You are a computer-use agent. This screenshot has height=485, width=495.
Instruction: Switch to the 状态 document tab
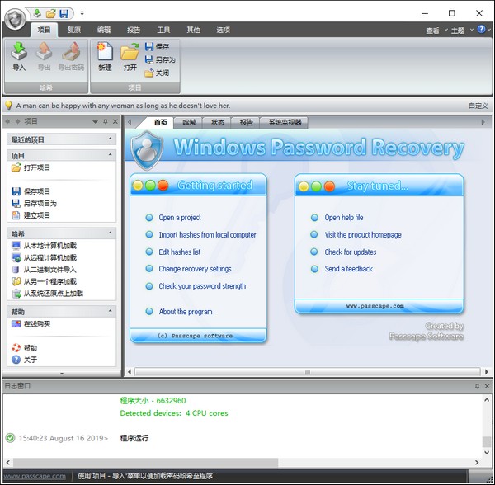(x=218, y=123)
